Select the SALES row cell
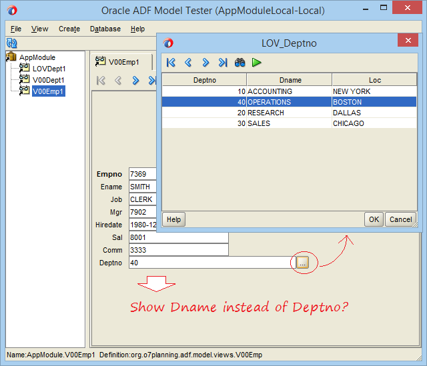Image resolution: width=427 pixels, height=366 pixels. (290, 123)
